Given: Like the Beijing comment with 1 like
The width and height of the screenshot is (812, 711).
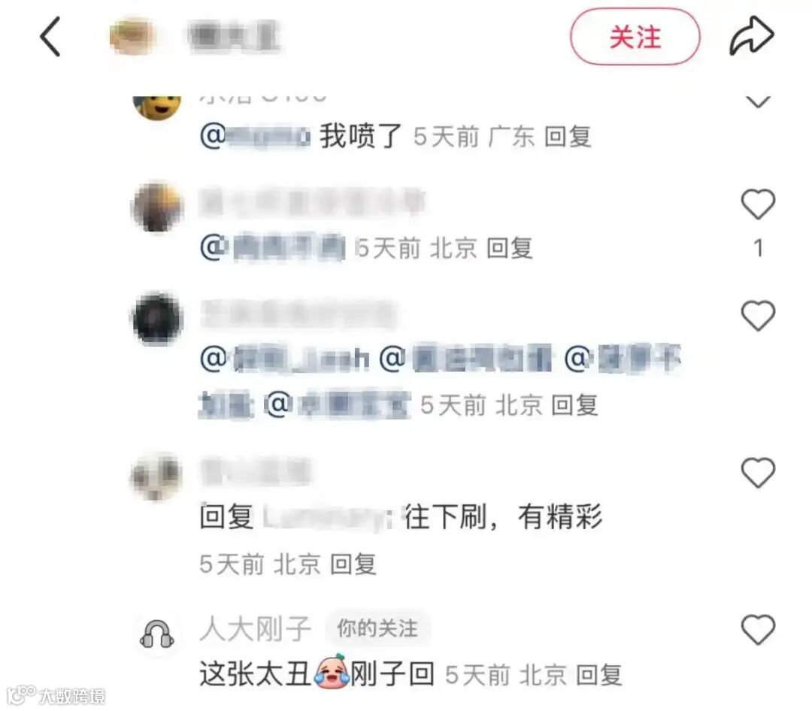Looking at the screenshot, I should [x=758, y=204].
